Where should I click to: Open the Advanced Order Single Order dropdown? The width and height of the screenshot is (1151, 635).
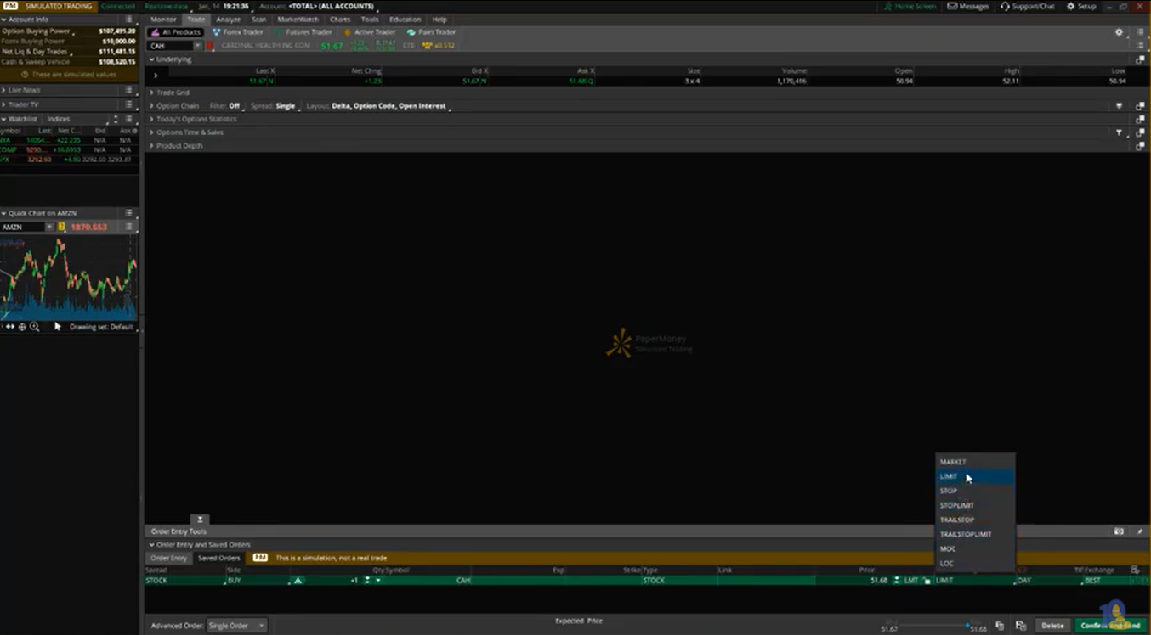click(x=237, y=626)
